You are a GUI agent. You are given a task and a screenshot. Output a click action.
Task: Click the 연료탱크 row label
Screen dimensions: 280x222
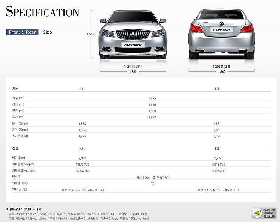point(20,183)
